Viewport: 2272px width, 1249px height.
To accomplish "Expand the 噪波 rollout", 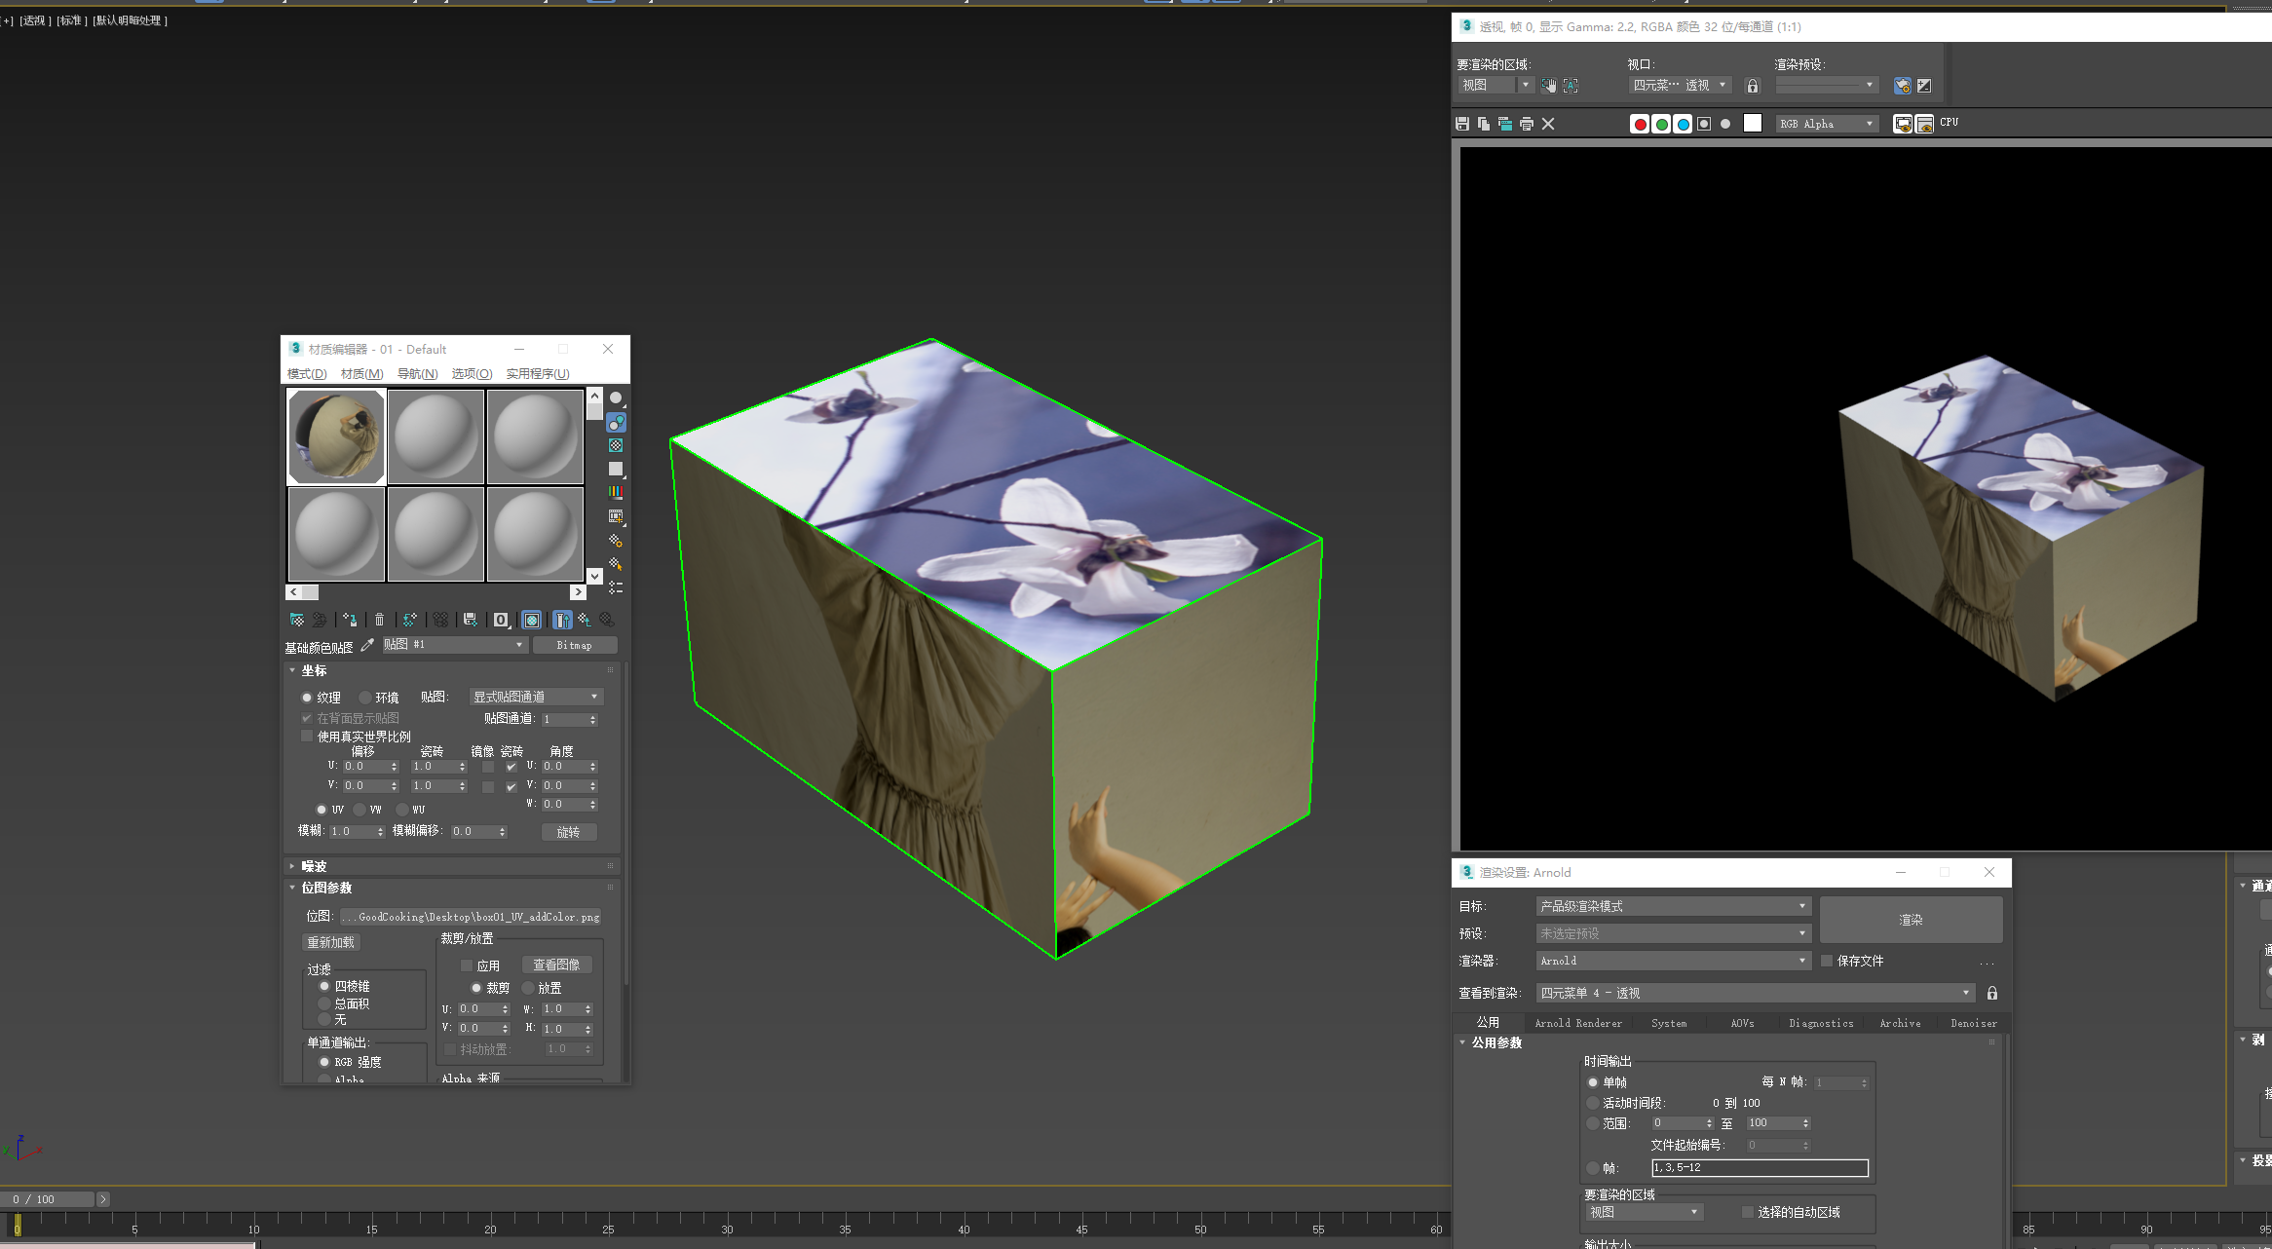I will tap(314, 866).
